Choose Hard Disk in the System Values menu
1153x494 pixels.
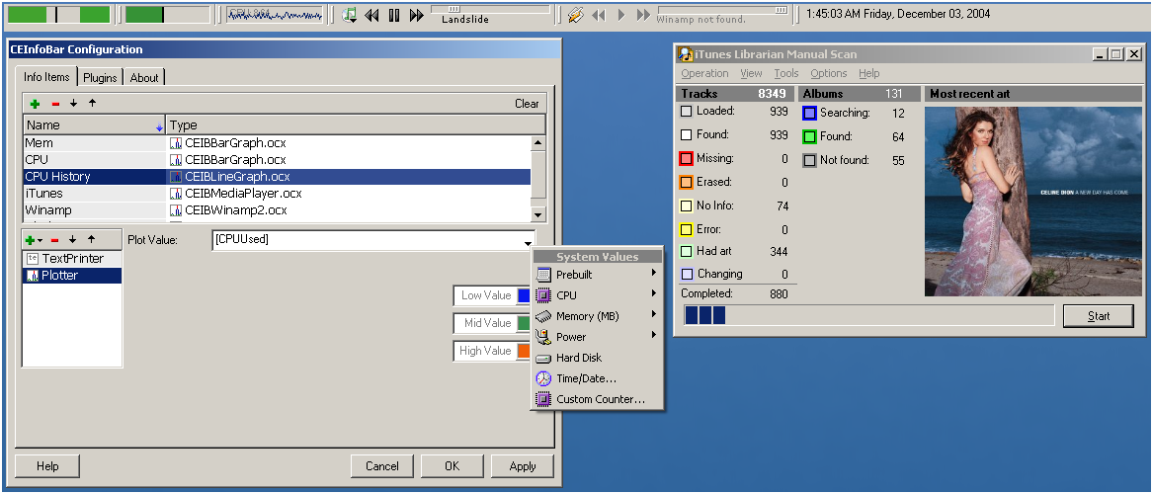pos(598,358)
